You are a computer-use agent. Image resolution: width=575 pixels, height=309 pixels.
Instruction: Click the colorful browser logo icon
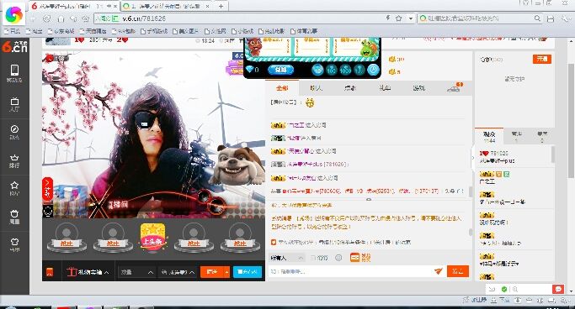coord(14,14)
